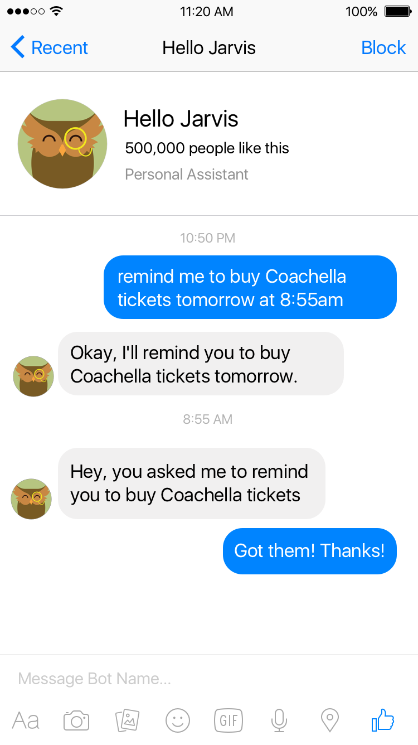Tap the Aa text formatting icon
Image resolution: width=418 pixels, height=745 pixels.
(x=26, y=720)
